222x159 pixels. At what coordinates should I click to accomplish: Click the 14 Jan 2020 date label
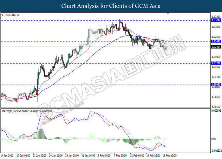coord(7,156)
